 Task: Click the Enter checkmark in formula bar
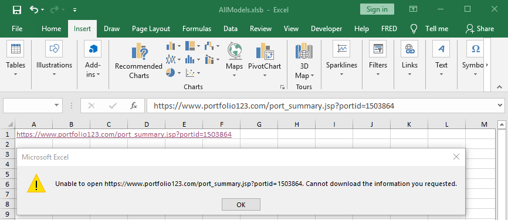113,106
